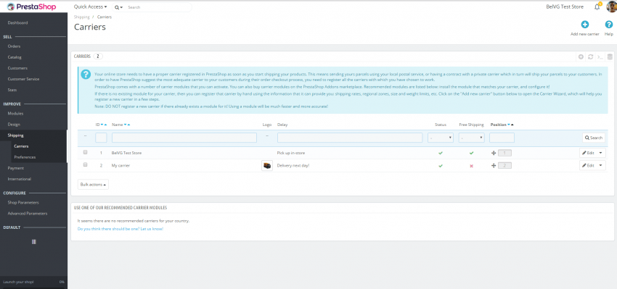
Task: Click the 'Pick up in-store' delay text
Action: click(291, 153)
